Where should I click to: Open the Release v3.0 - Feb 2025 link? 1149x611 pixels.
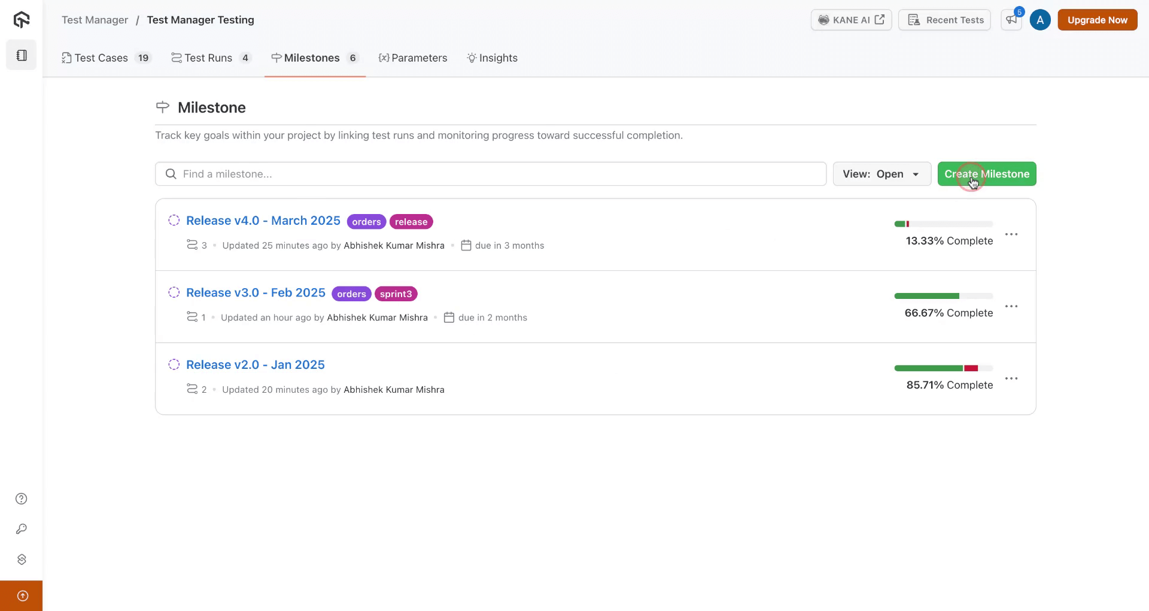tap(256, 293)
